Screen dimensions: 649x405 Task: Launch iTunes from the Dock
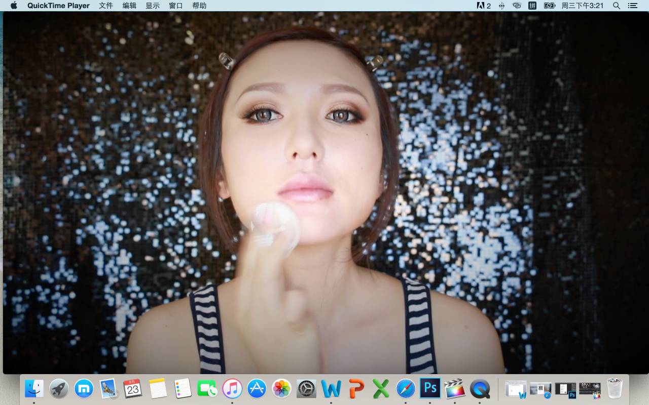click(x=232, y=388)
